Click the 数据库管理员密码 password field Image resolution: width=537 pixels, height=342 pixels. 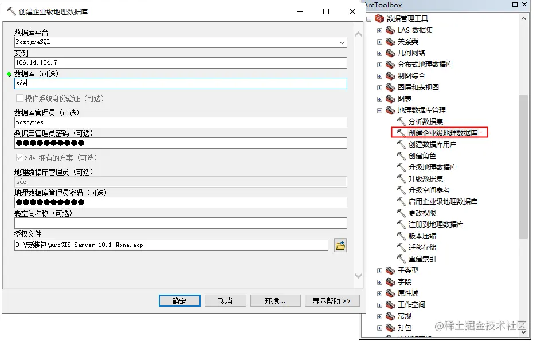pyautogui.click(x=181, y=143)
